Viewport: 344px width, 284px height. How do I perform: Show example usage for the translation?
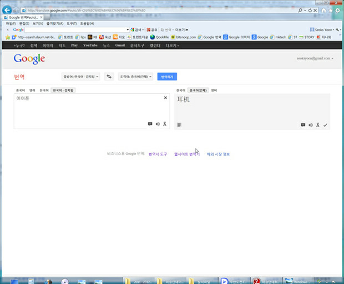tap(303, 125)
